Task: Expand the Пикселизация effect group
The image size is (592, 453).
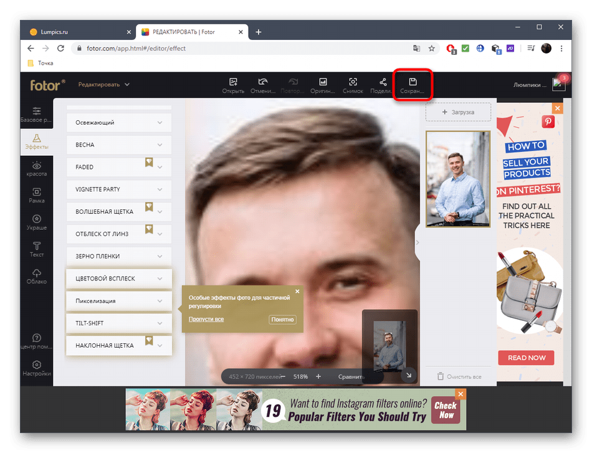Action: (x=119, y=301)
